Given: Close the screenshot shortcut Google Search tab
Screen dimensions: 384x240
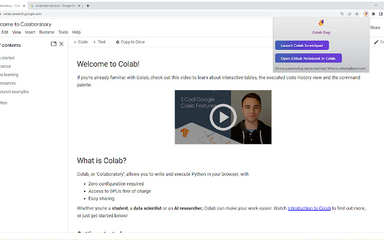Looking at the screenshot, I should (x=79, y=5).
